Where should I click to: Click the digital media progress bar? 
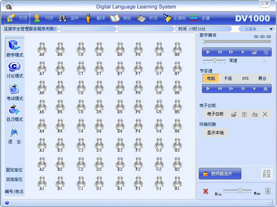pos(237,41)
